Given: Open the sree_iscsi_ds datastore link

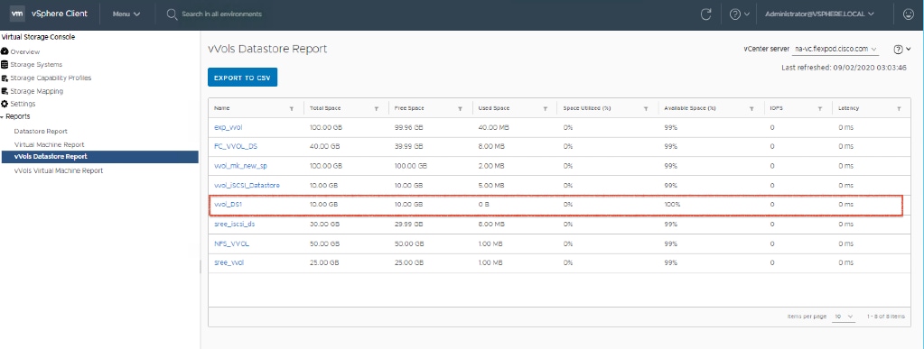Looking at the screenshot, I should pyautogui.click(x=235, y=225).
